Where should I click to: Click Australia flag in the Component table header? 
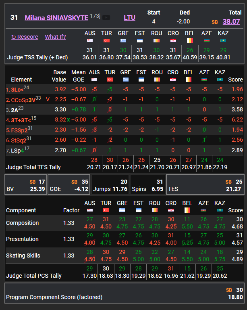point(90,210)
